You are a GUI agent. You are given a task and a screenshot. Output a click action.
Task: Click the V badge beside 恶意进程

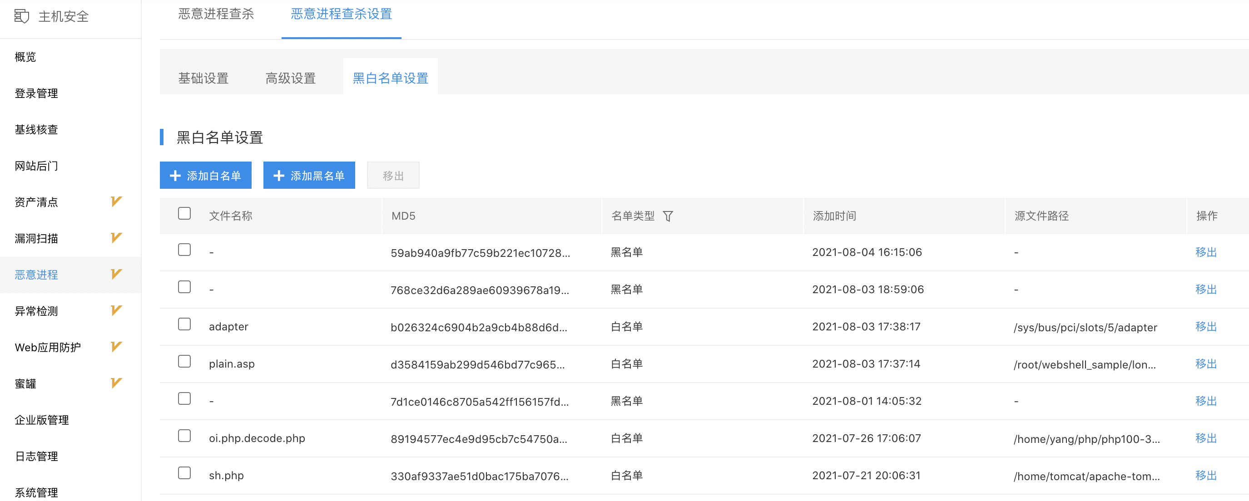pos(116,274)
